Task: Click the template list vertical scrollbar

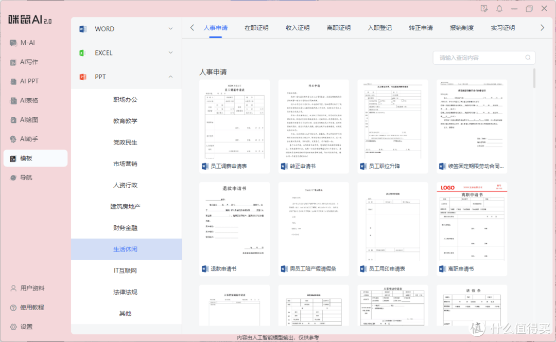Action: (534, 78)
